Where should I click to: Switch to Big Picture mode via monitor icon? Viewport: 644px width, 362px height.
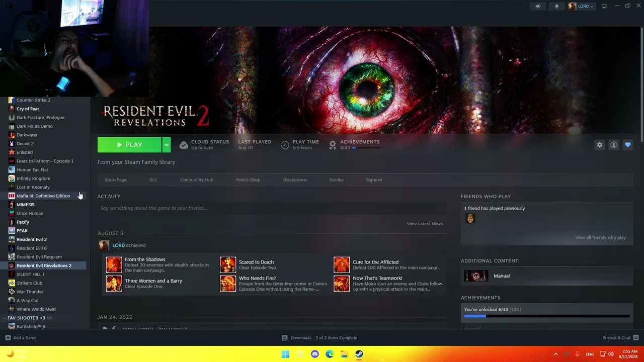click(x=604, y=6)
